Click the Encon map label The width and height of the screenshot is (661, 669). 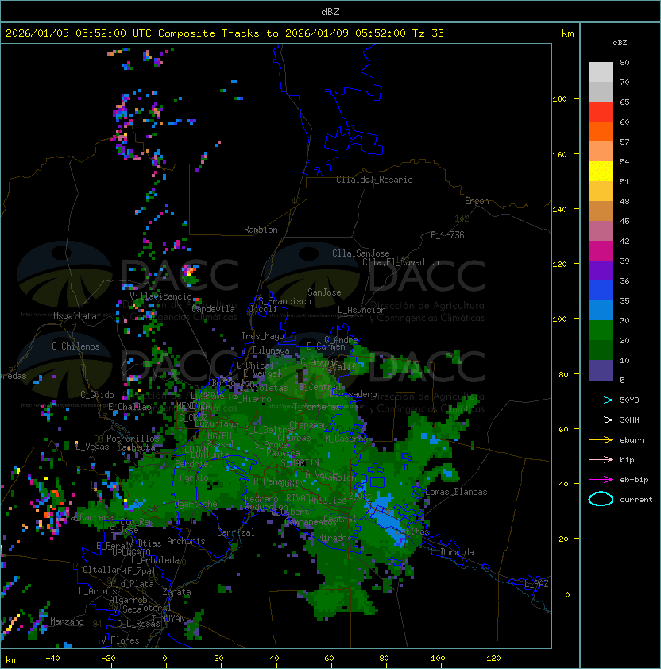[x=477, y=201]
